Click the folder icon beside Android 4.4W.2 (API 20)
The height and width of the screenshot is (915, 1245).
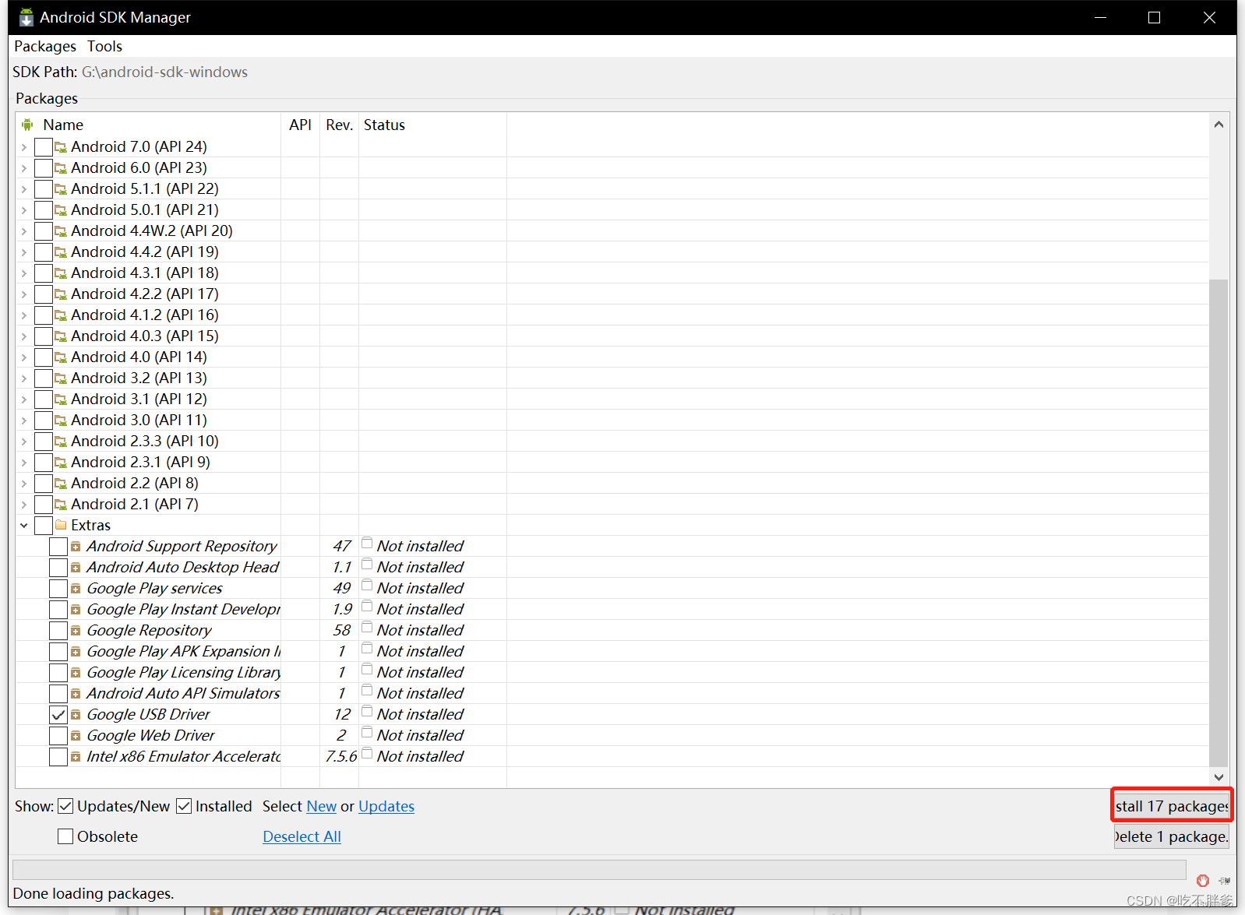pyautogui.click(x=61, y=231)
